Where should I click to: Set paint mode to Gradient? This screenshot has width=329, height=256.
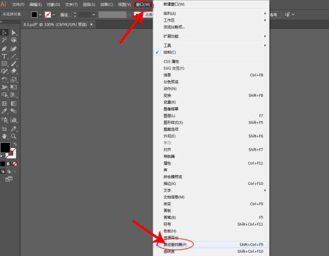coord(9,164)
